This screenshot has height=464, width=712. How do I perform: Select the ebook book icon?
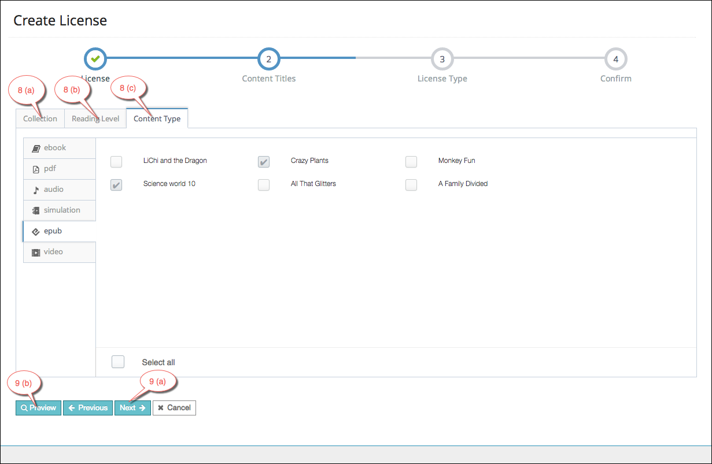point(36,149)
